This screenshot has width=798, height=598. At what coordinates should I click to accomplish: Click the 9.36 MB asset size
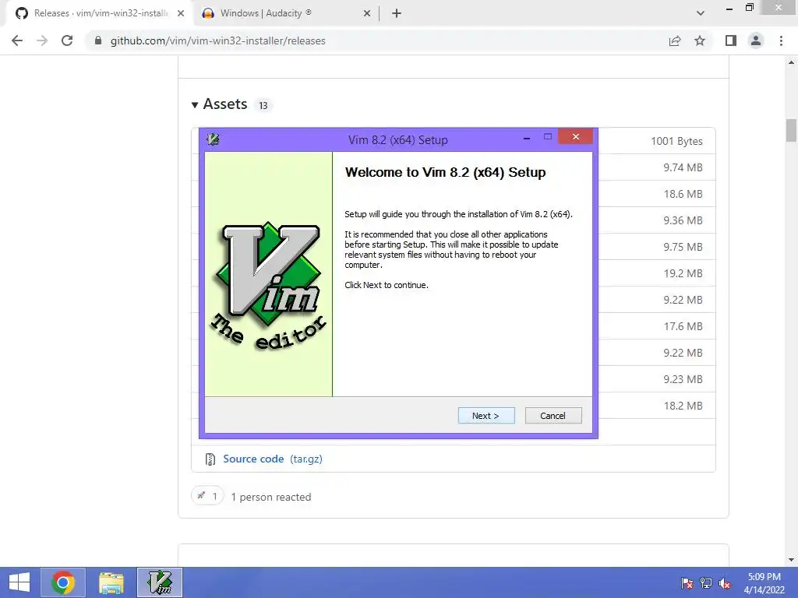(683, 220)
